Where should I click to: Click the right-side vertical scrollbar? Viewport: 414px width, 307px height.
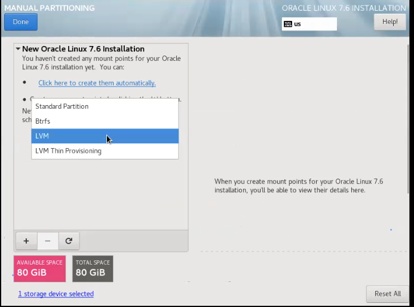408,119
